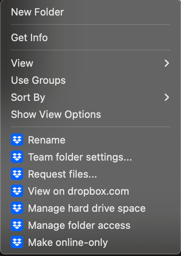
Task: Choose the Dropbox Rename option
Action: pyautogui.click(x=90, y=140)
